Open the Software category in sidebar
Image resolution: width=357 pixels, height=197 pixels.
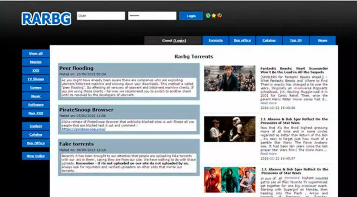[x=36, y=105]
